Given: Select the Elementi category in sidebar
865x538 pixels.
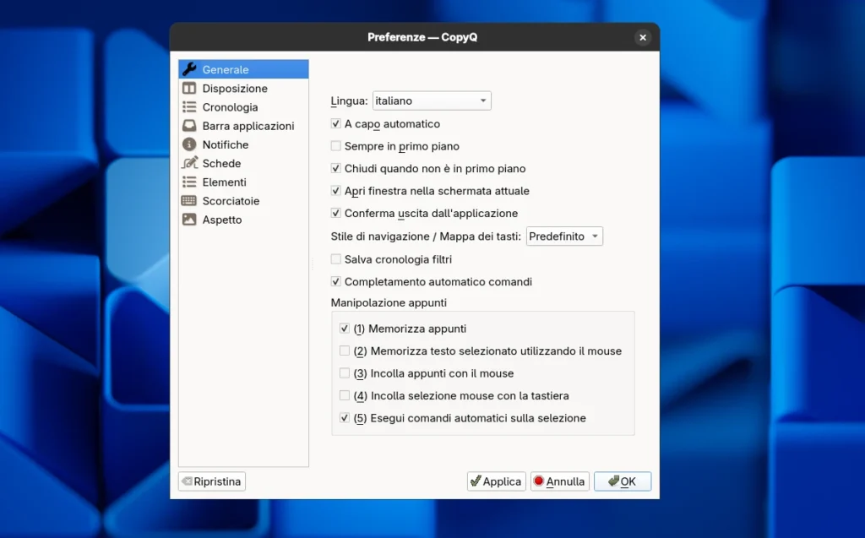Looking at the screenshot, I should pyautogui.click(x=224, y=182).
